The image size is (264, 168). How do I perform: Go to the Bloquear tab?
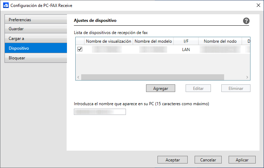36,58
